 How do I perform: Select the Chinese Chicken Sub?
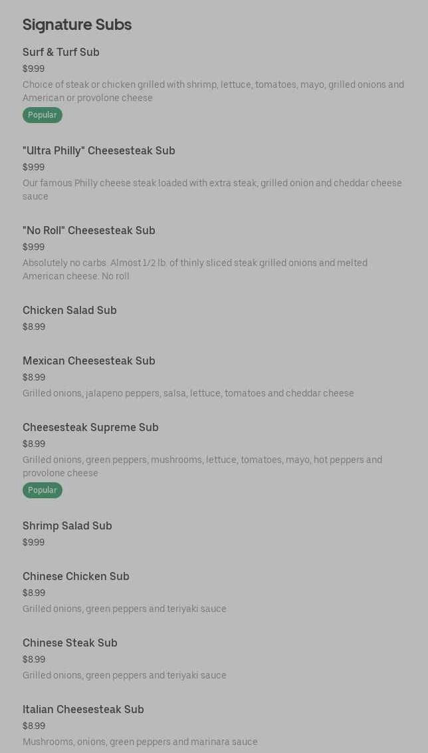click(x=76, y=577)
